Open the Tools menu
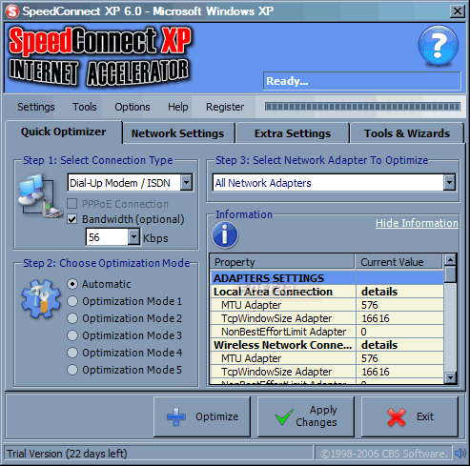The image size is (470, 466). point(85,107)
